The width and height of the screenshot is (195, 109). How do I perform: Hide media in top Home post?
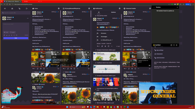coord(58,52)
